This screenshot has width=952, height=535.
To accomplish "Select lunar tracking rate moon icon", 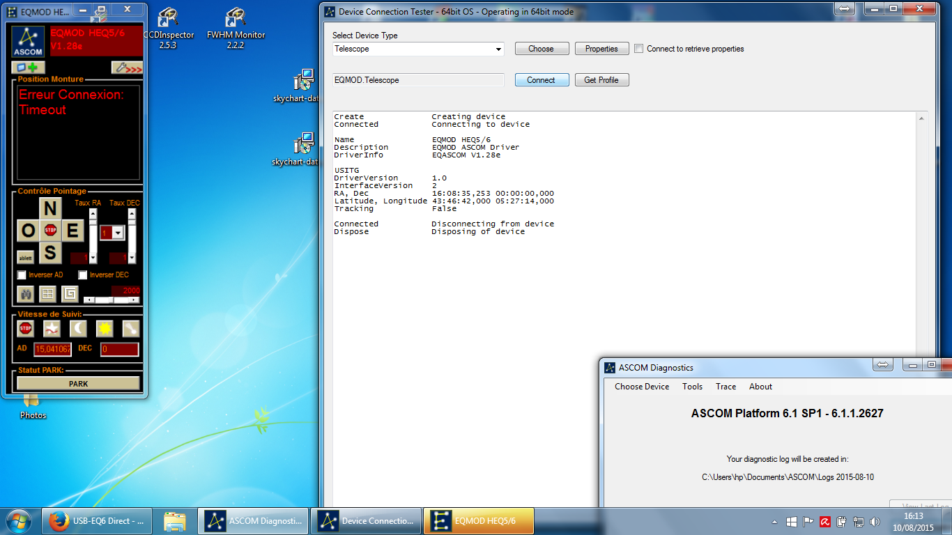I will [78, 328].
